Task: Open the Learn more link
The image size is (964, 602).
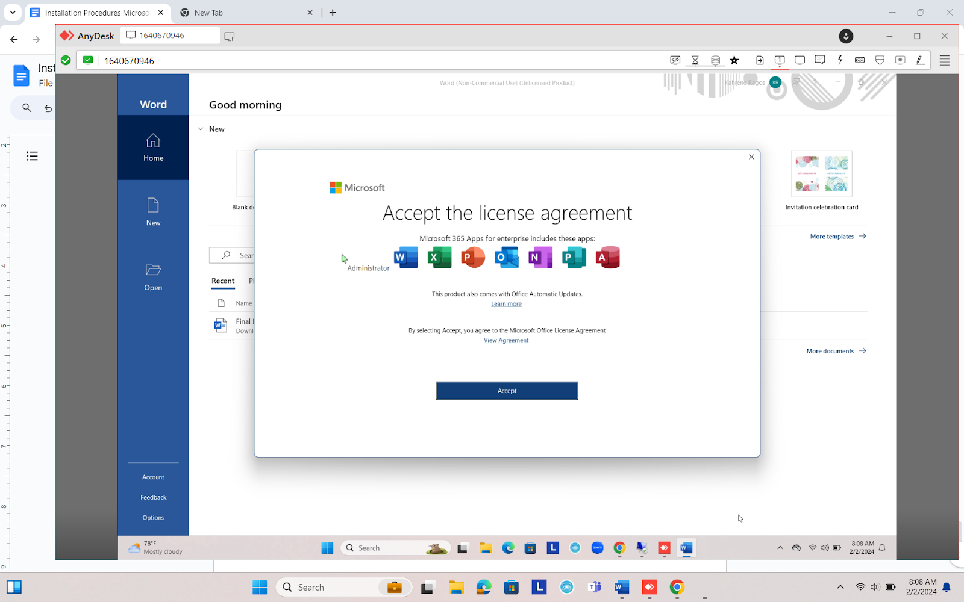Action: (506, 304)
